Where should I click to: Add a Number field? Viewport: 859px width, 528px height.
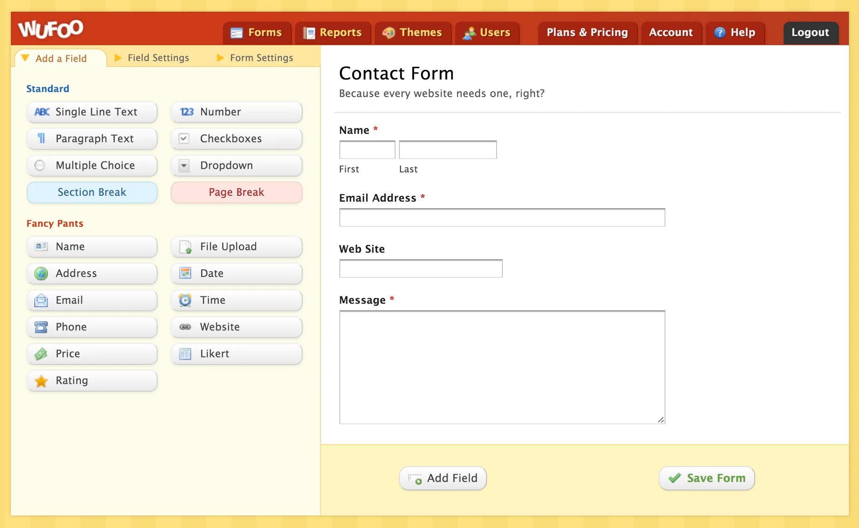(x=236, y=112)
